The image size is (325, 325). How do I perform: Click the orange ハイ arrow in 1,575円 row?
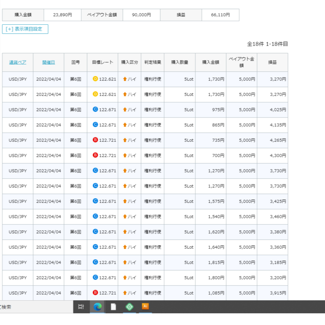click(x=125, y=201)
